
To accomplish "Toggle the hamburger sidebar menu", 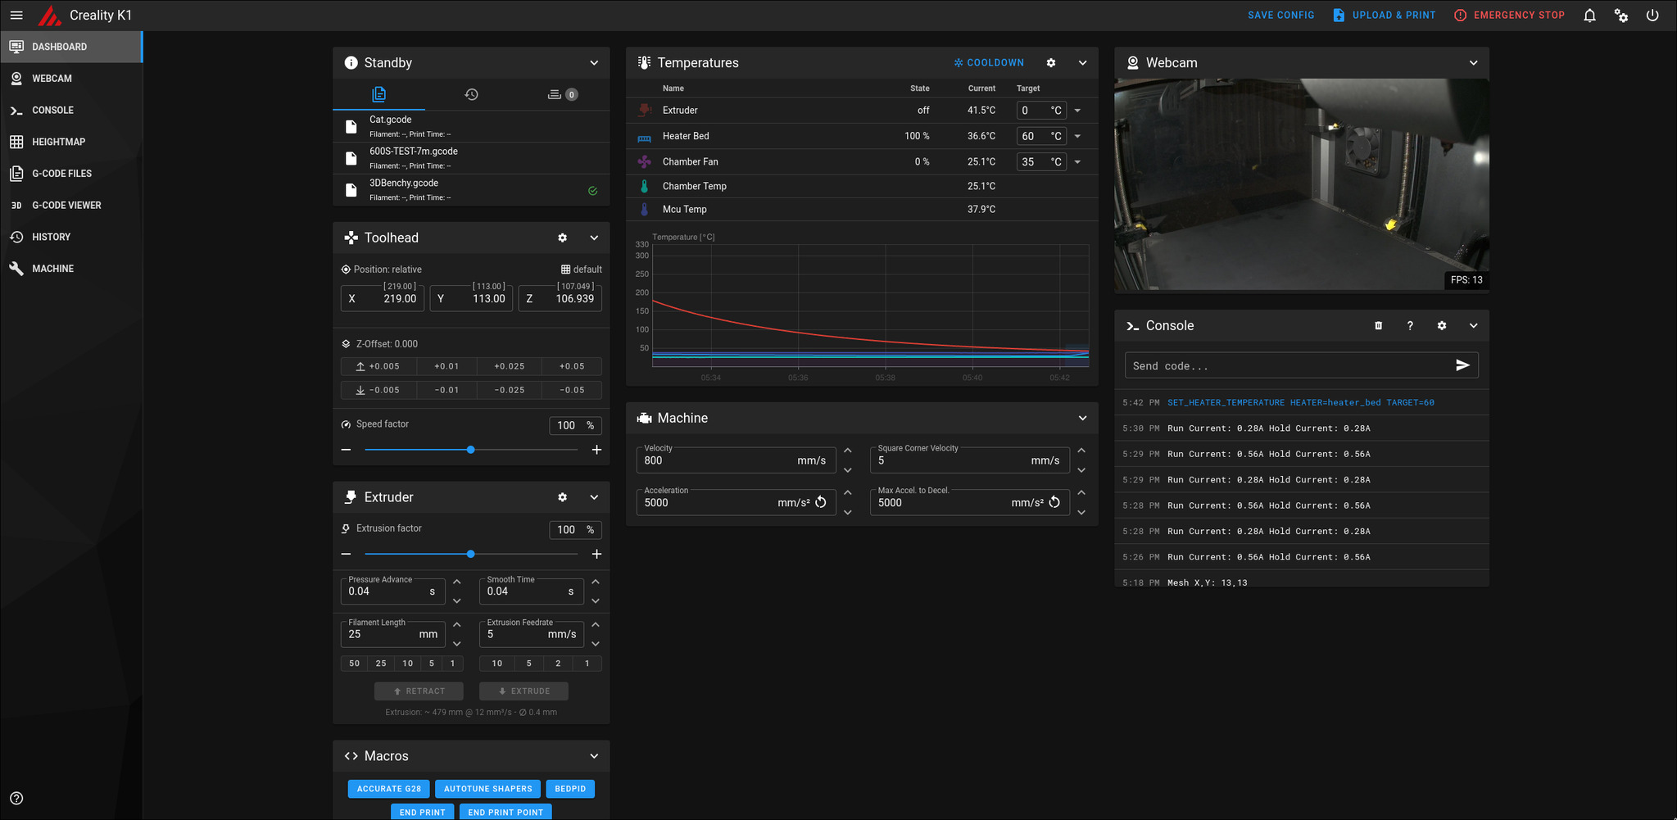I will point(16,16).
